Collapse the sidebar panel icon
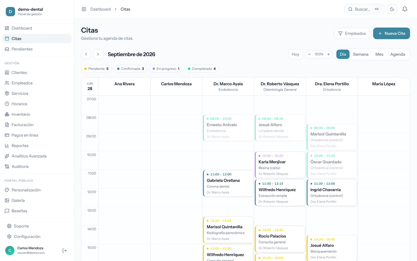Screen dimensions: 417x261 (x=84, y=9)
